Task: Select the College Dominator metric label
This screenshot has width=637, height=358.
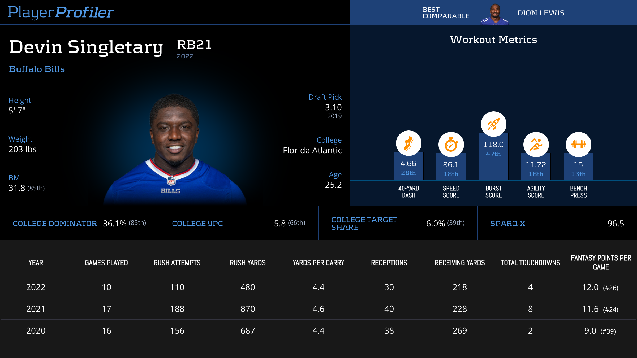Action: (x=55, y=224)
